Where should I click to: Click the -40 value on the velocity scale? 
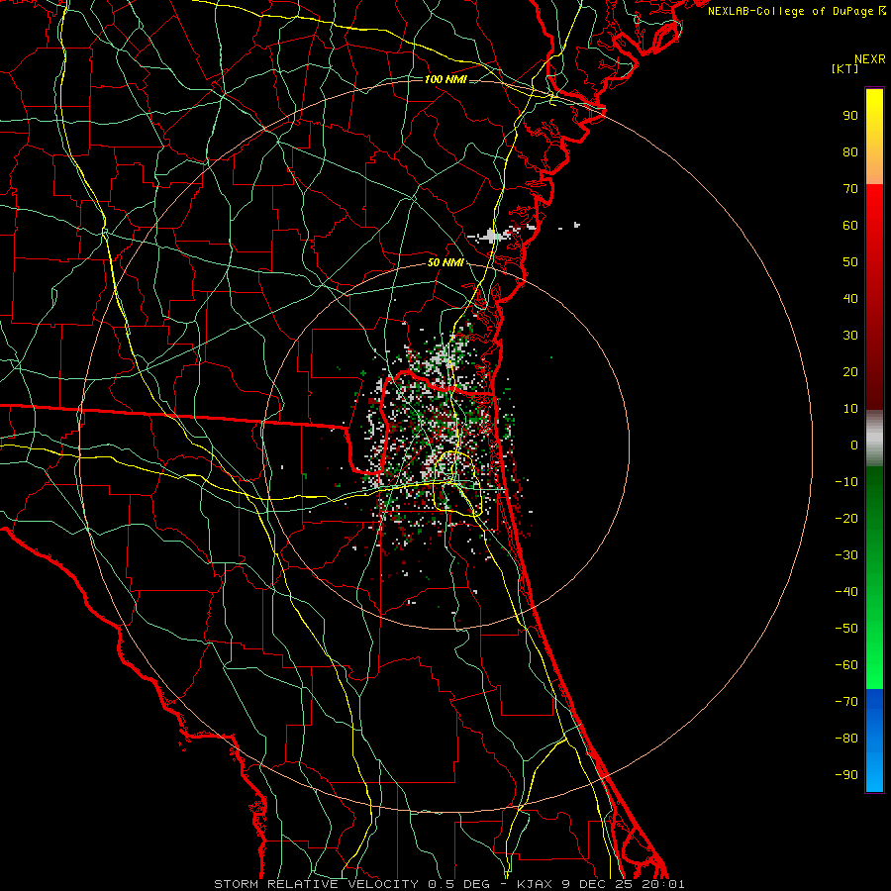[846, 592]
